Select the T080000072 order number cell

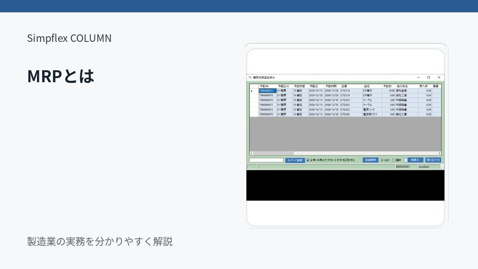tap(268, 110)
